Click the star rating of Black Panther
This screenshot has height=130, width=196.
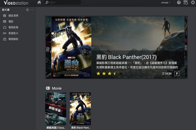pos(110,73)
